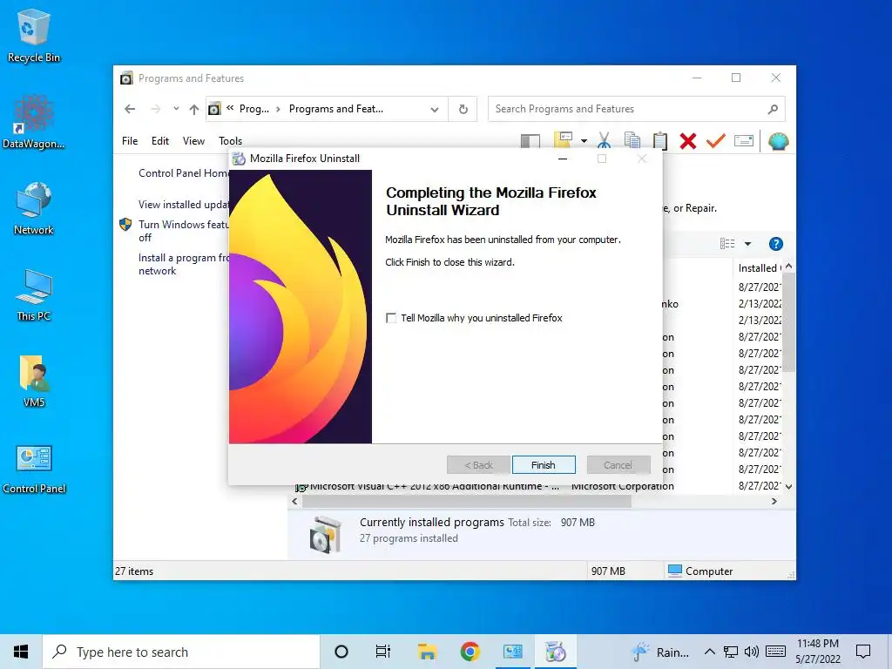Click the horizontal scrollbar right arrow
Viewport: 892px width, 669px height.
coord(774,501)
